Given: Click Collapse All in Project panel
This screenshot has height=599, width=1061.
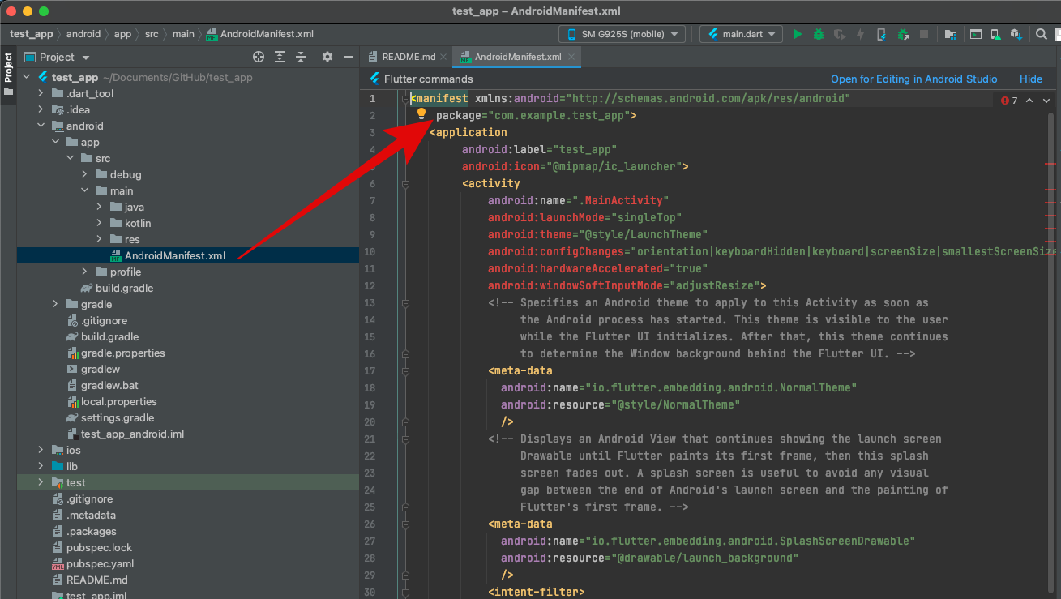Looking at the screenshot, I should pyautogui.click(x=301, y=57).
